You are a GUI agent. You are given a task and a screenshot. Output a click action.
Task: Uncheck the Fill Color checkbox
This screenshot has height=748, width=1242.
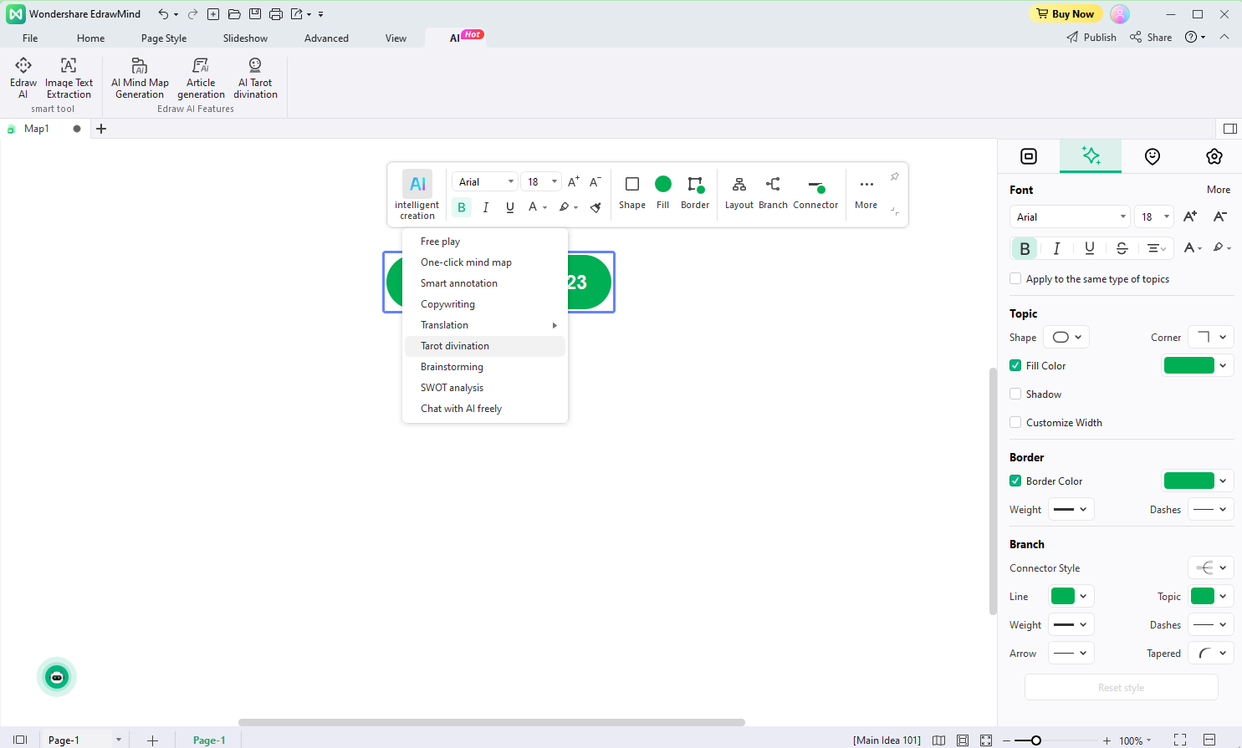pyautogui.click(x=1015, y=365)
